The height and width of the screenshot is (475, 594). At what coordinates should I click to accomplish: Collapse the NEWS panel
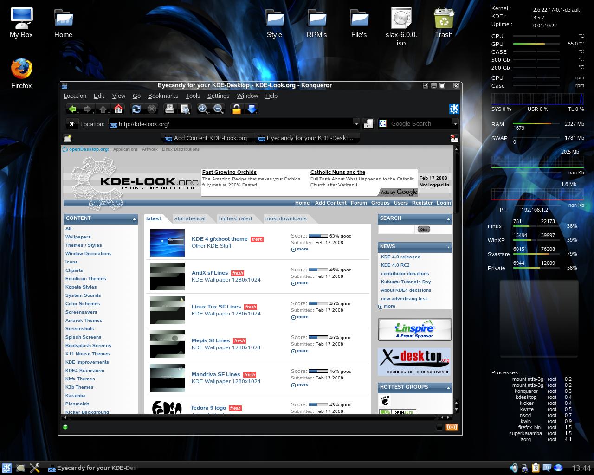point(449,247)
